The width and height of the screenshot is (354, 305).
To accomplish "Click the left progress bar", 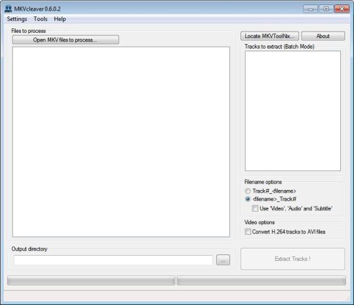I will [91, 280].
